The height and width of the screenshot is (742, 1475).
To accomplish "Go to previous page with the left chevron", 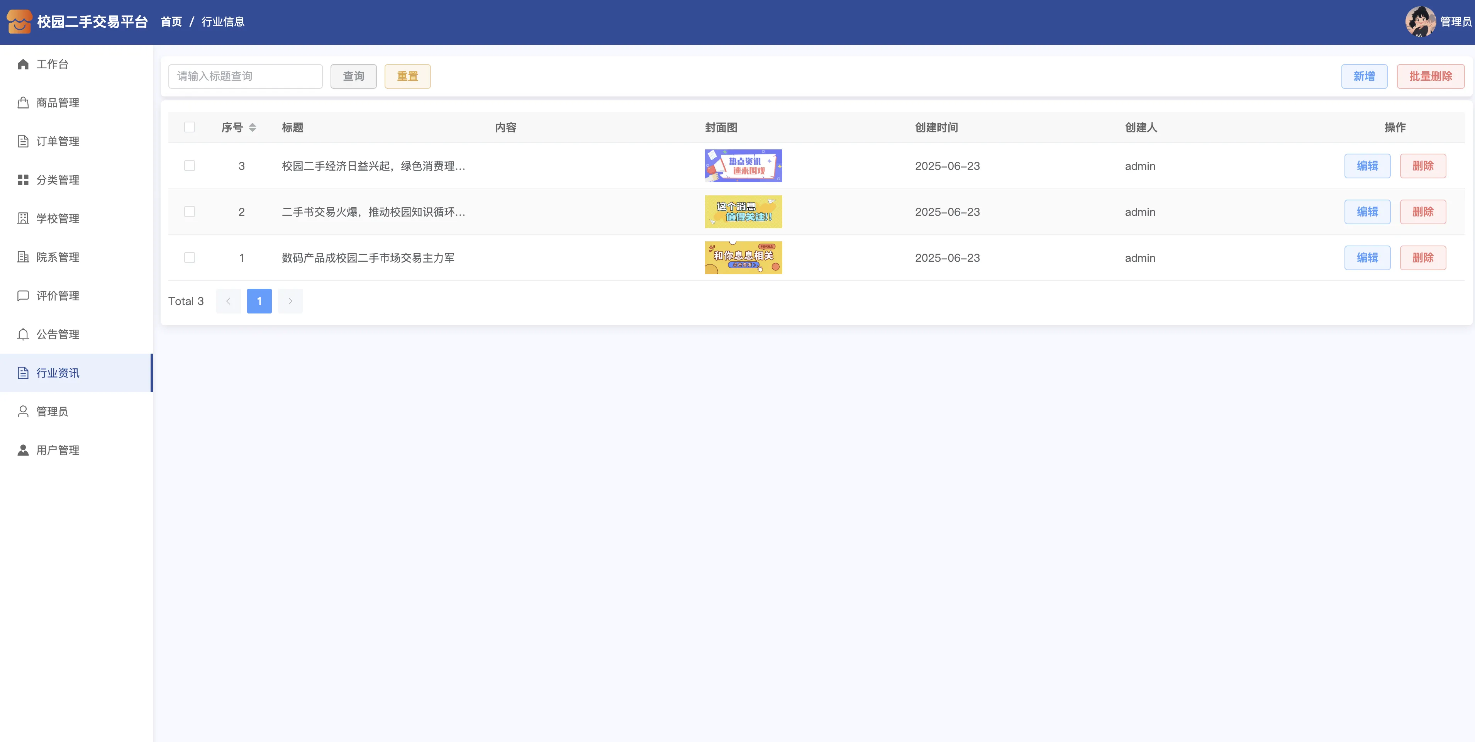I will (229, 301).
